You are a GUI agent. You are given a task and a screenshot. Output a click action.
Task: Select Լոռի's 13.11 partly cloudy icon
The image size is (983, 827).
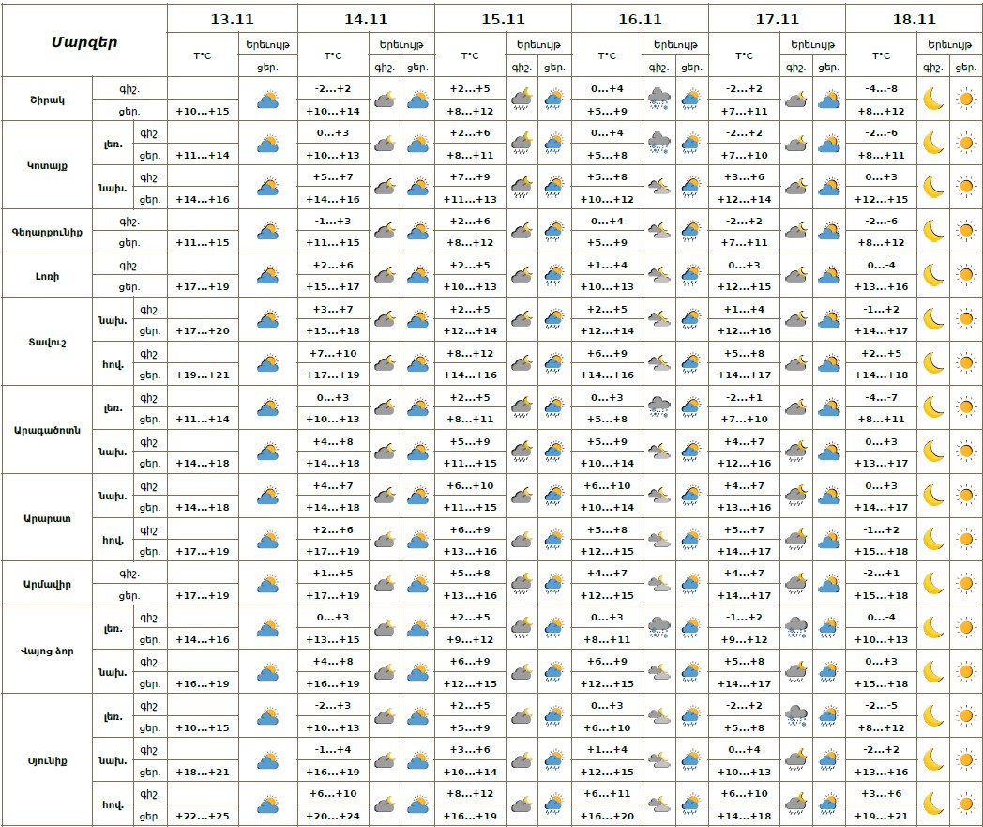coord(268,275)
